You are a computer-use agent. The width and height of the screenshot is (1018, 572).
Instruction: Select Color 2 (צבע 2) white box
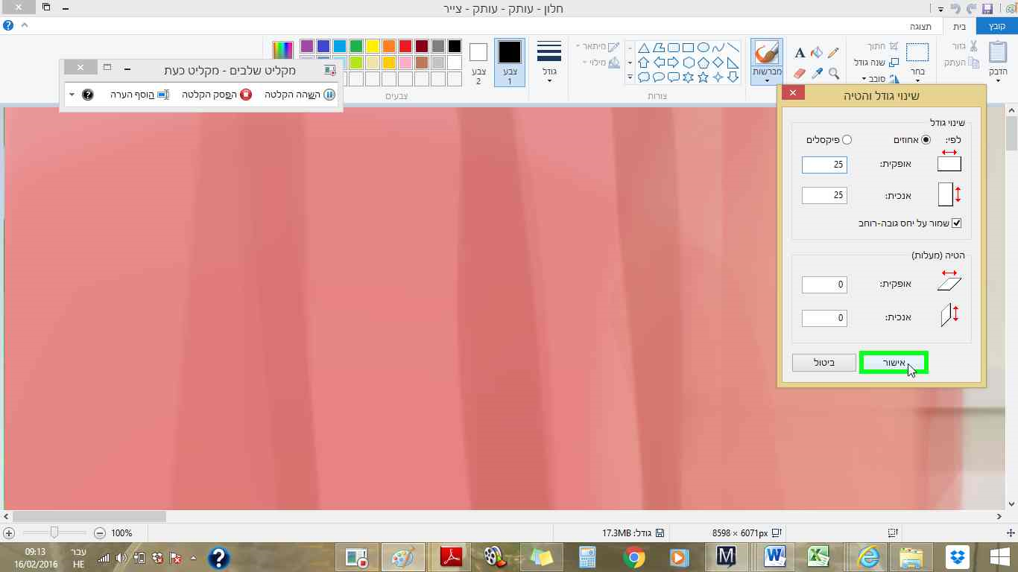[478, 63]
